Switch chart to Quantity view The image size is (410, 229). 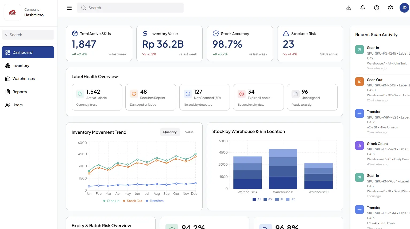click(x=170, y=132)
